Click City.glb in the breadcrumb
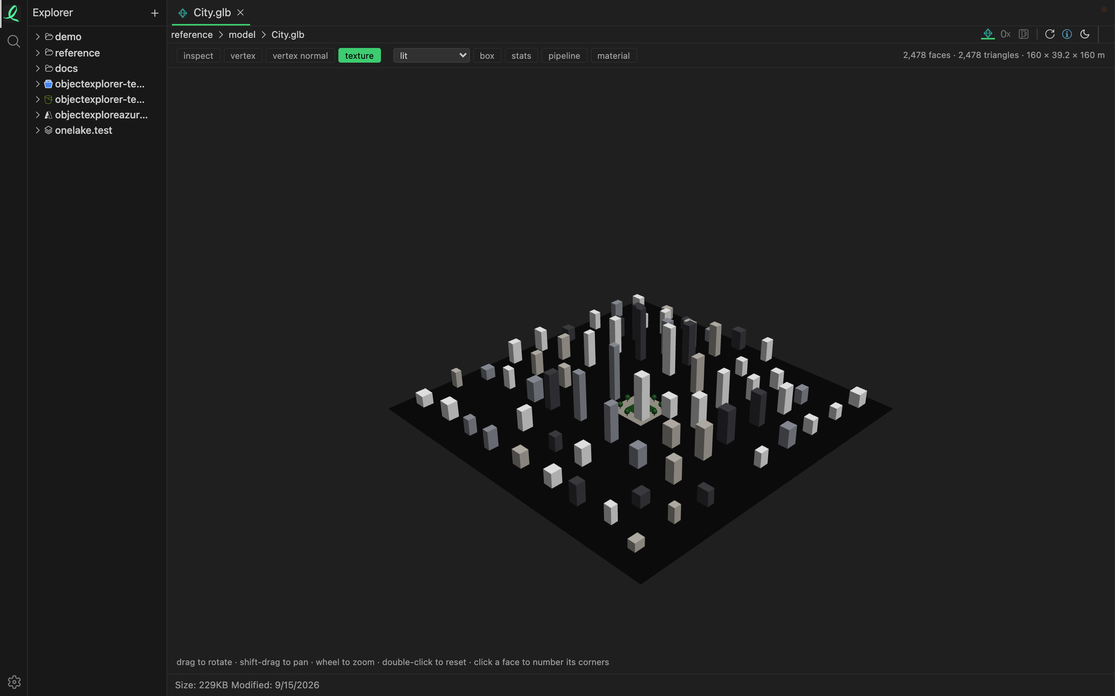This screenshot has height=696, width=1115. [288, 34]
